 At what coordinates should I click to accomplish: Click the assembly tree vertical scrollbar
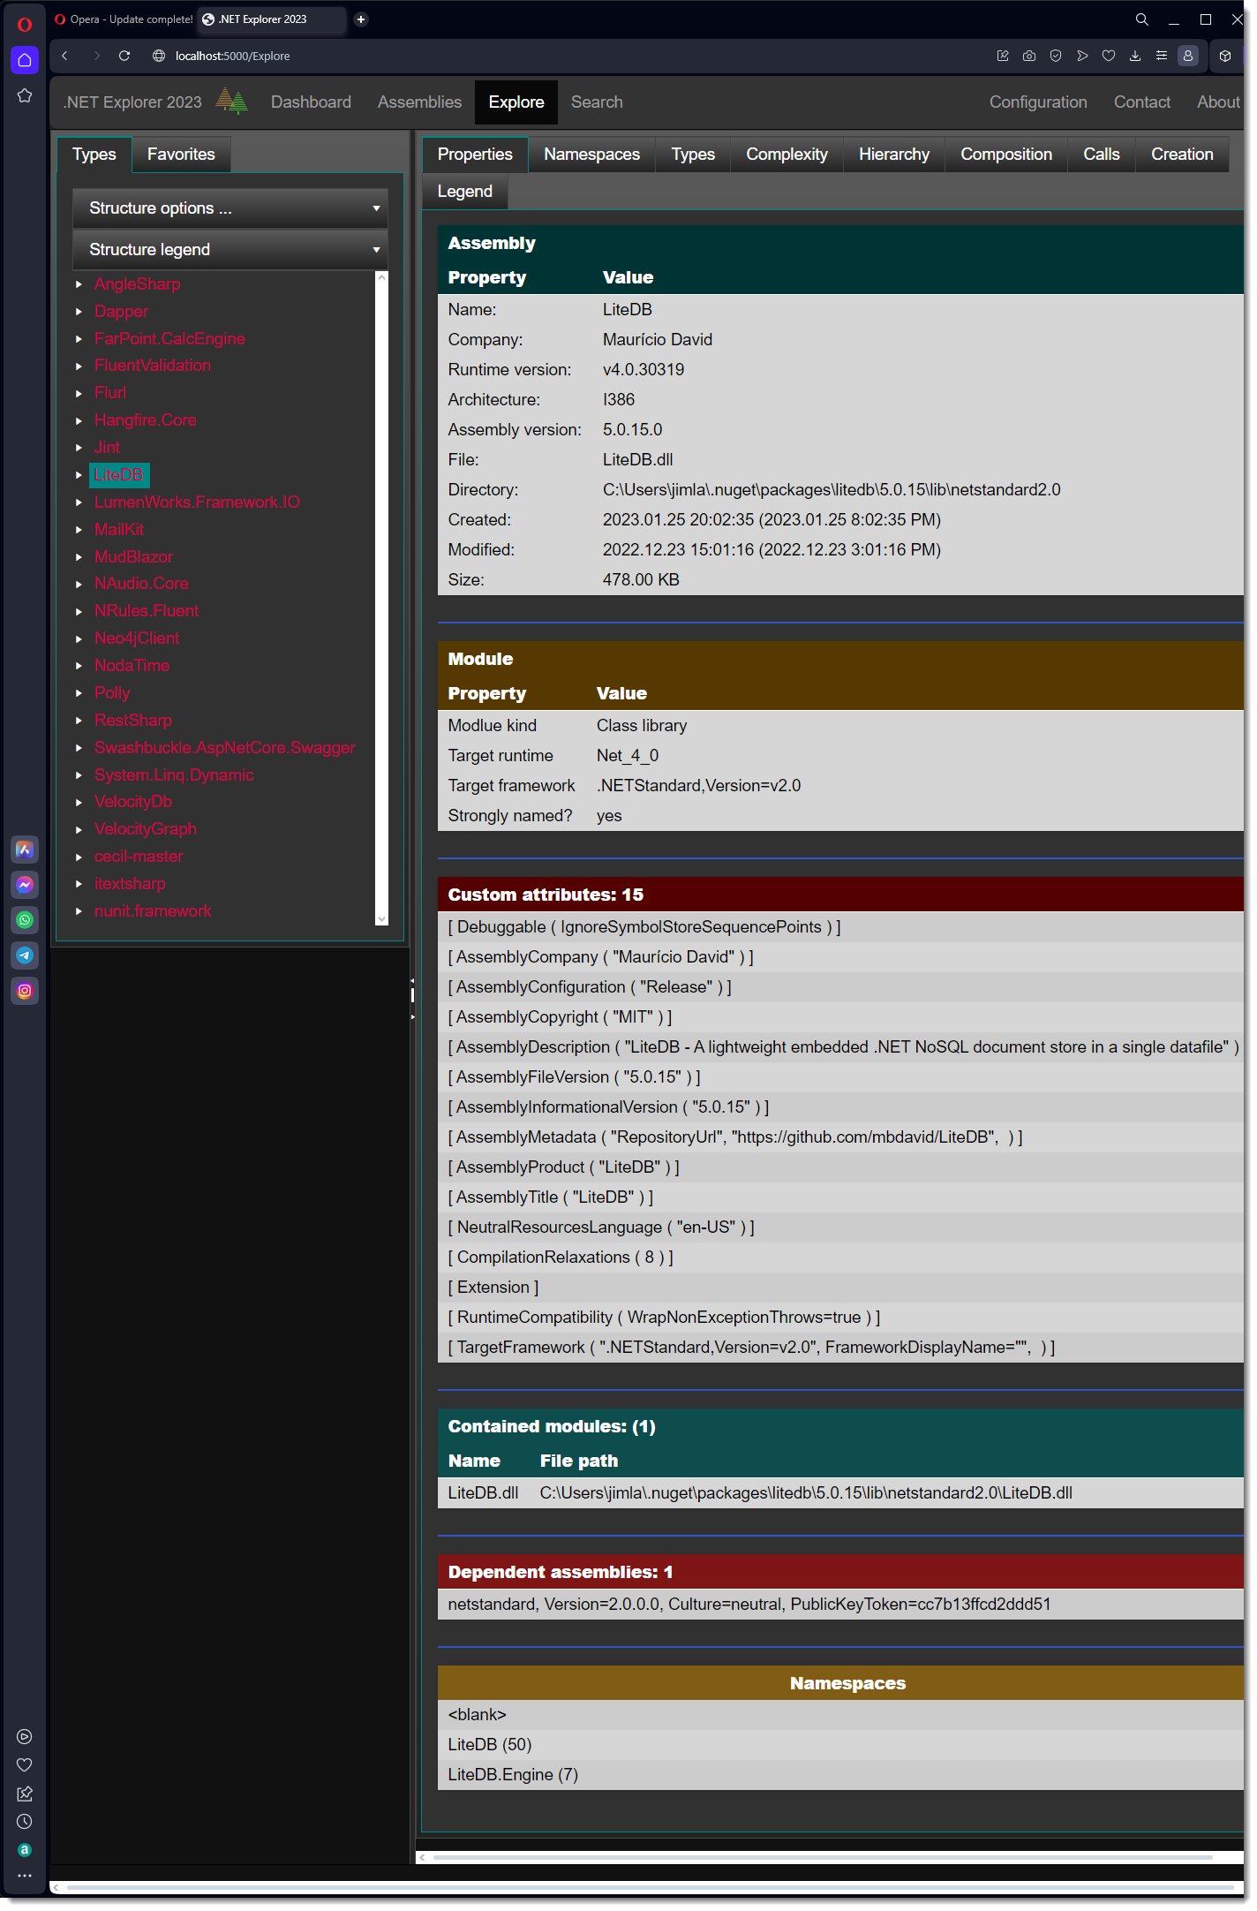pyautogui.click(x=381, y=599)
